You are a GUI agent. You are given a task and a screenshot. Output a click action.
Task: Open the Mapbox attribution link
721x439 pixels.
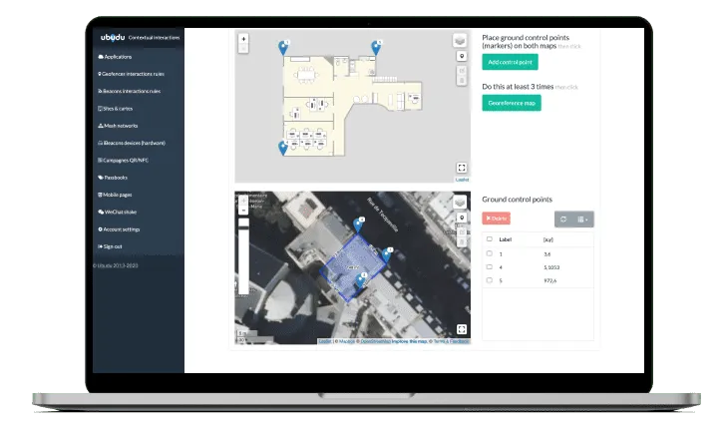(347, 341)
